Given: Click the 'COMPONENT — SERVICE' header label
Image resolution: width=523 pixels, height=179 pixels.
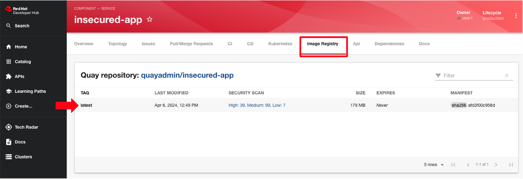Looking at the screenshot, I should point(95,9).
